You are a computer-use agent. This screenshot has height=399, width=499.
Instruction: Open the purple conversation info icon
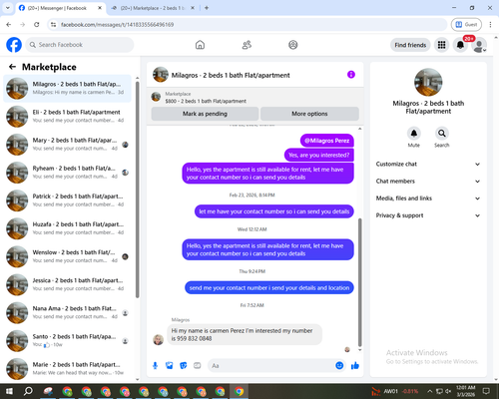(x=351, y=75)
